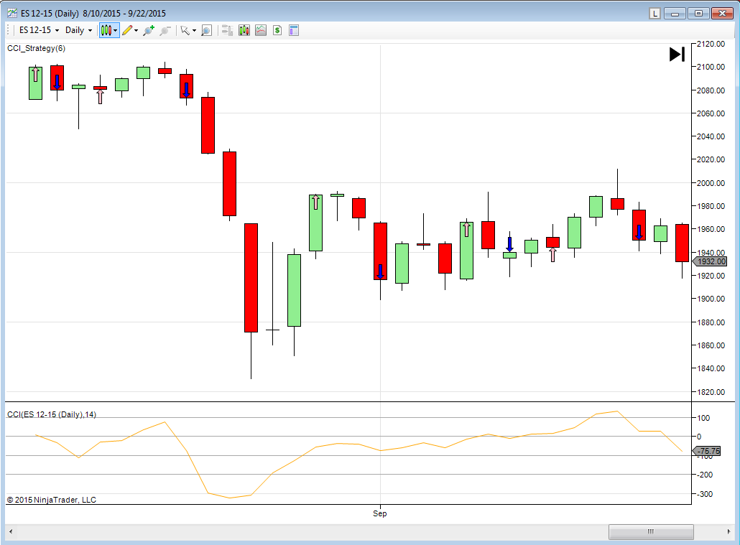740x545 pixels.
Task: Click the zoom out magnifier icon
Action: [x=165, y=31]
